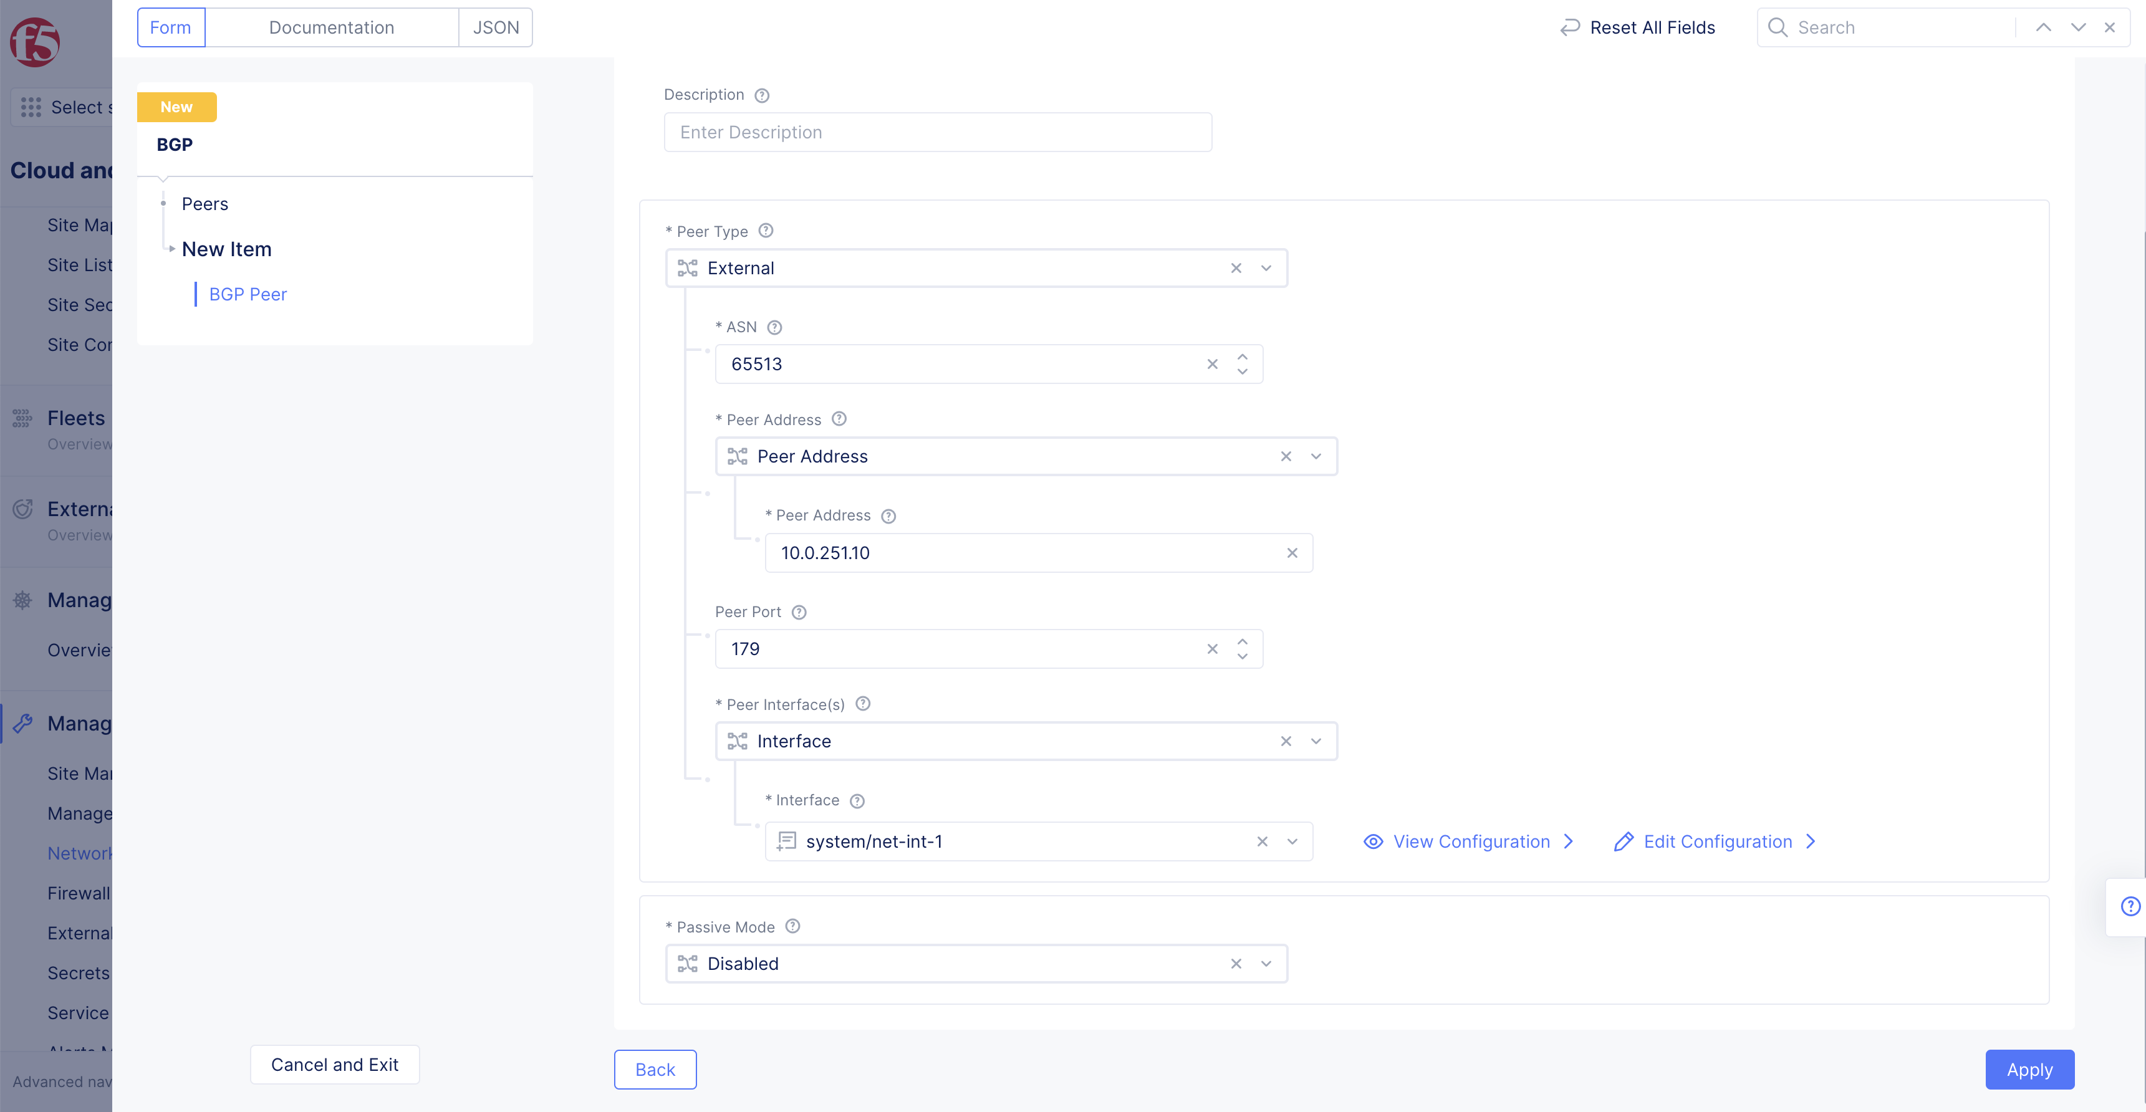Click the Description help icon
Viewport: 2146px width, 1112px height.
[761, 95]
